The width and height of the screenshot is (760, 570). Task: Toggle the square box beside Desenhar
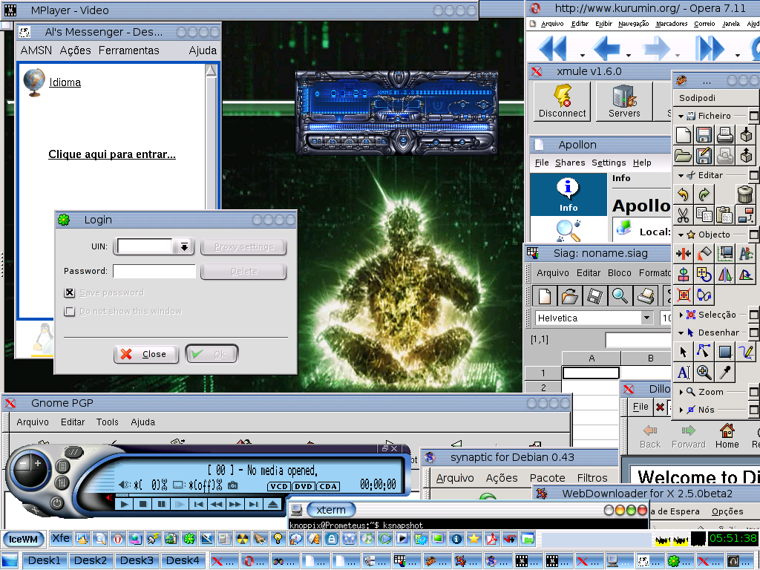pos(754,332)
